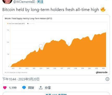Click the view replies button at bottom
The height and width of the screenshot is (95, 112).
tap(56, 94)
